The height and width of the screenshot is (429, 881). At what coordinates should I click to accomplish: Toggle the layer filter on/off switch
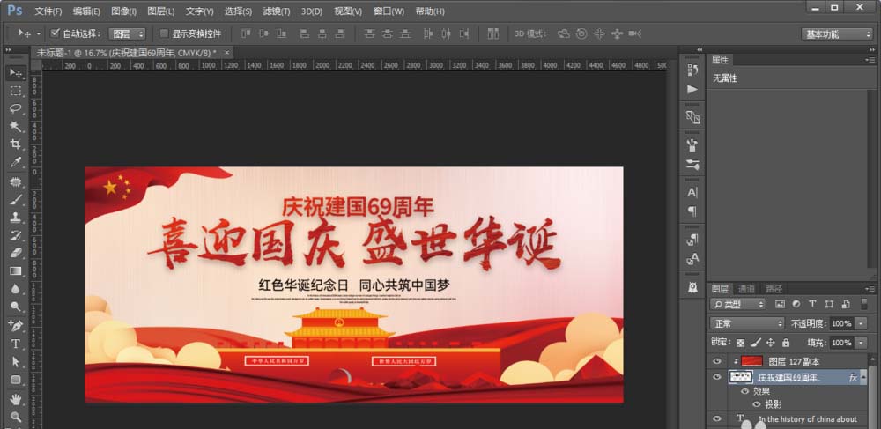[864, 304]
